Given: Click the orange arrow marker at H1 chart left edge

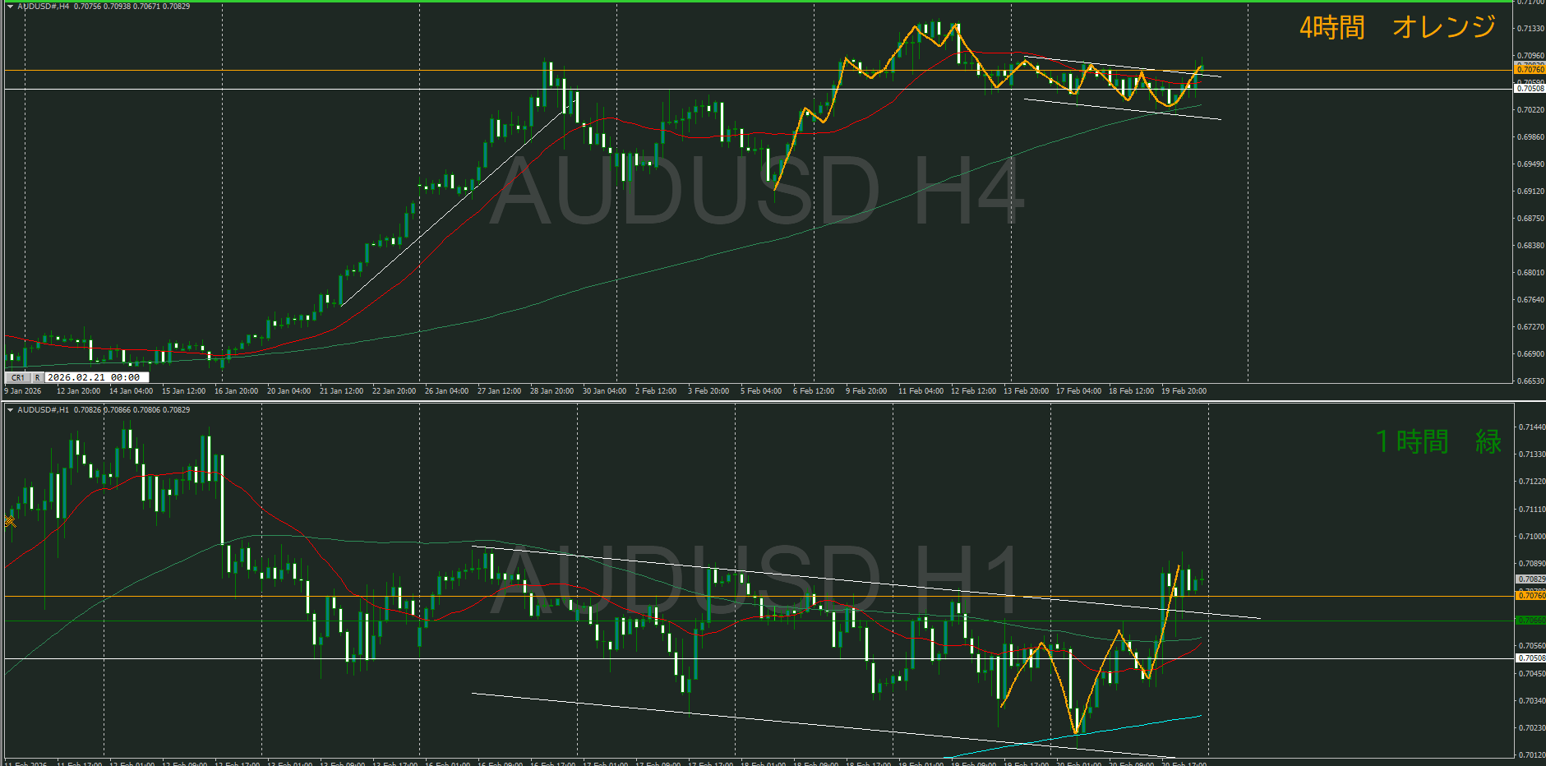Looking at the screenshot, I should pos(10,521).
